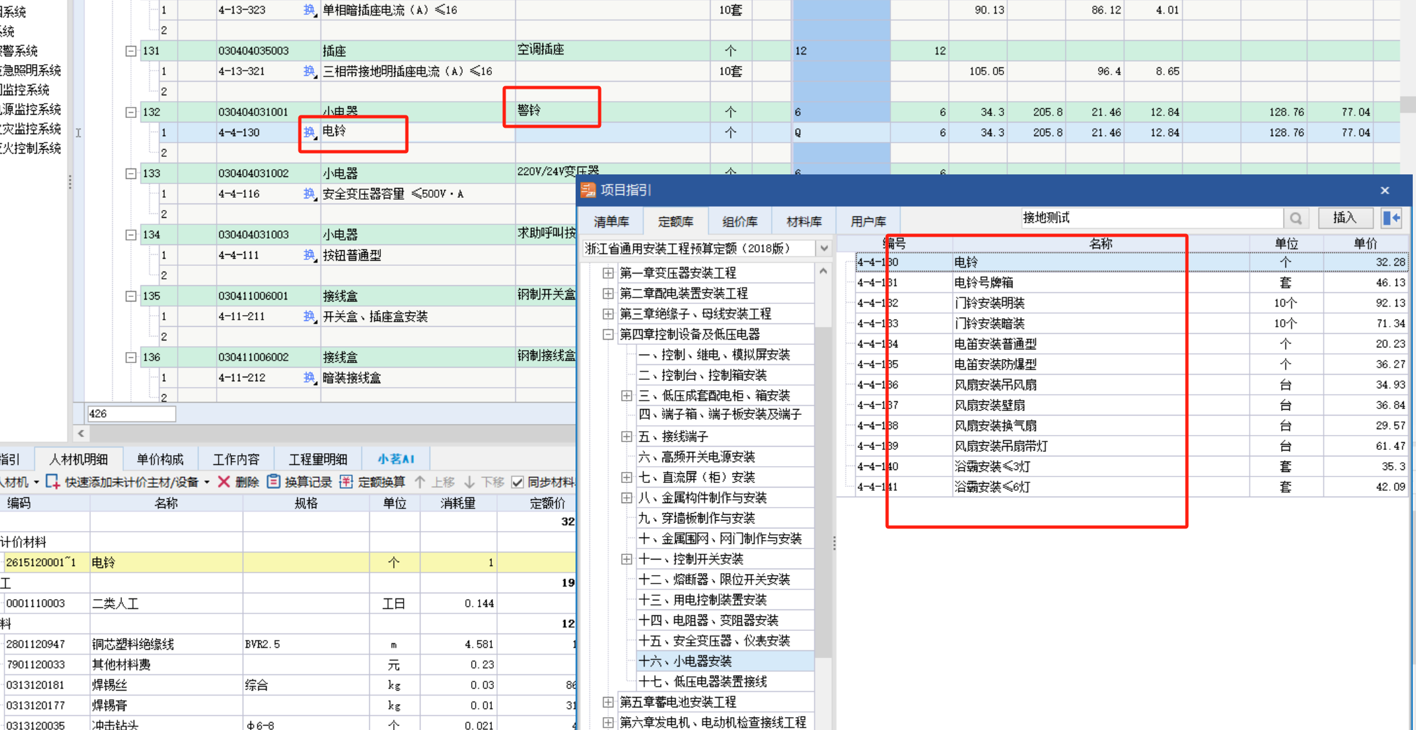Select quota row 电笛安装防爆型
This screenshot has width=1416, height=730.
[x=1132, y=364]
